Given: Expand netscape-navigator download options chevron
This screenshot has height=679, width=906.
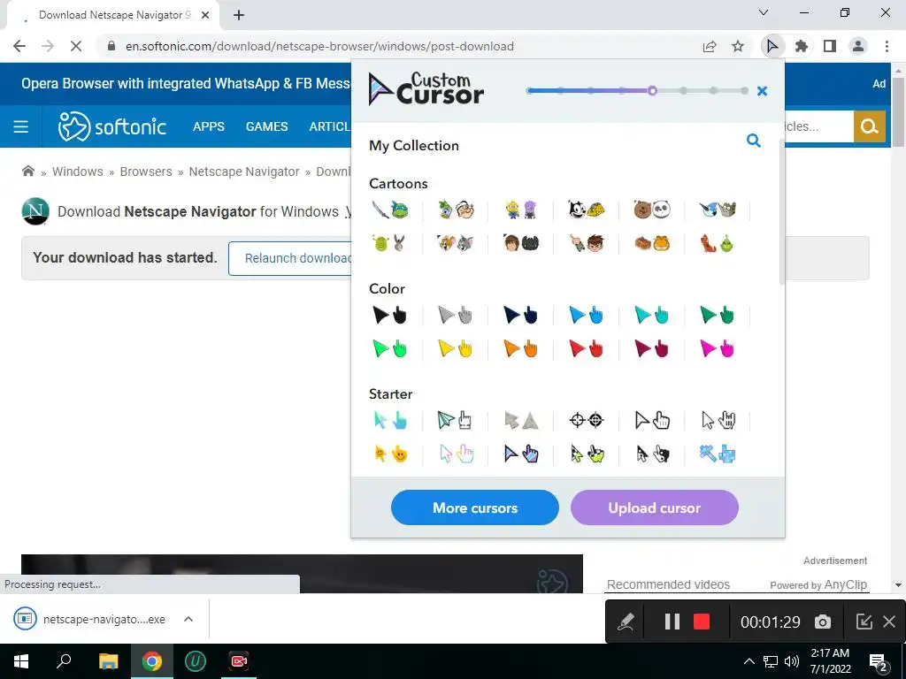Looking at the screenshot, I should [x=188, y=619].
